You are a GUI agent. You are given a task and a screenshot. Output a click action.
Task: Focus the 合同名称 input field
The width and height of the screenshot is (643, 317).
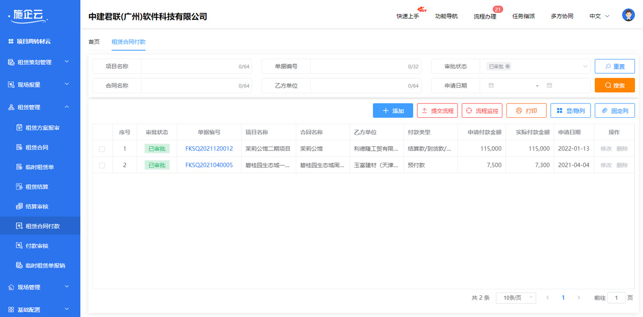coord(196,86)
